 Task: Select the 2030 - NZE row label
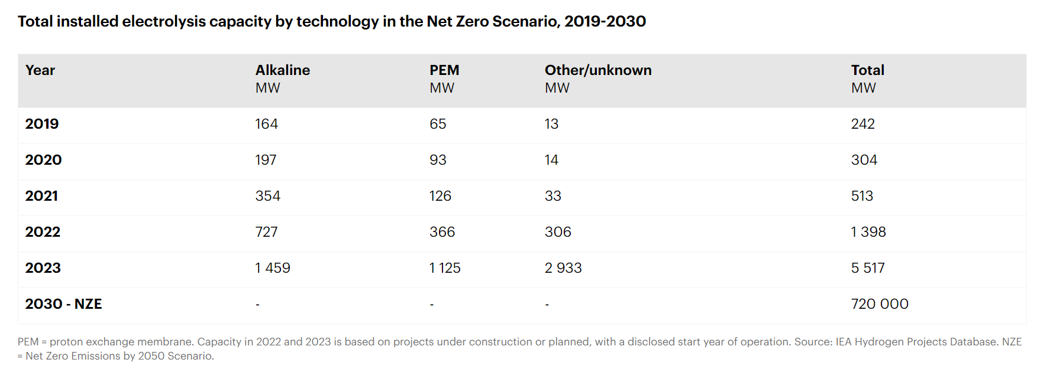pos(63,304)
